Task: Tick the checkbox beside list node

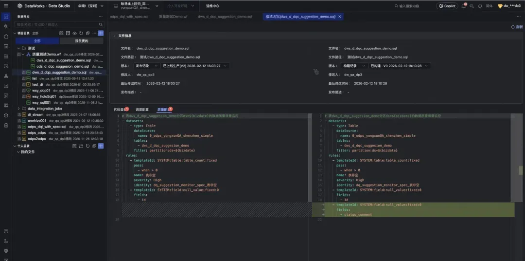Action: click(24, 78)
